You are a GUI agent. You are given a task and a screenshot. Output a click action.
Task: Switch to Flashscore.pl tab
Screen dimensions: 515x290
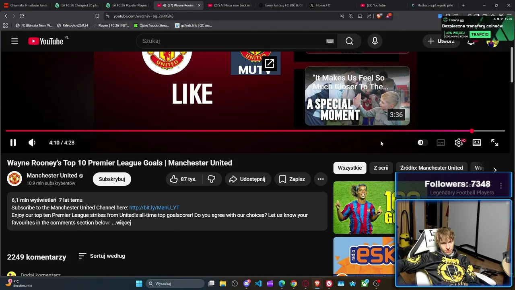[433, 5]
